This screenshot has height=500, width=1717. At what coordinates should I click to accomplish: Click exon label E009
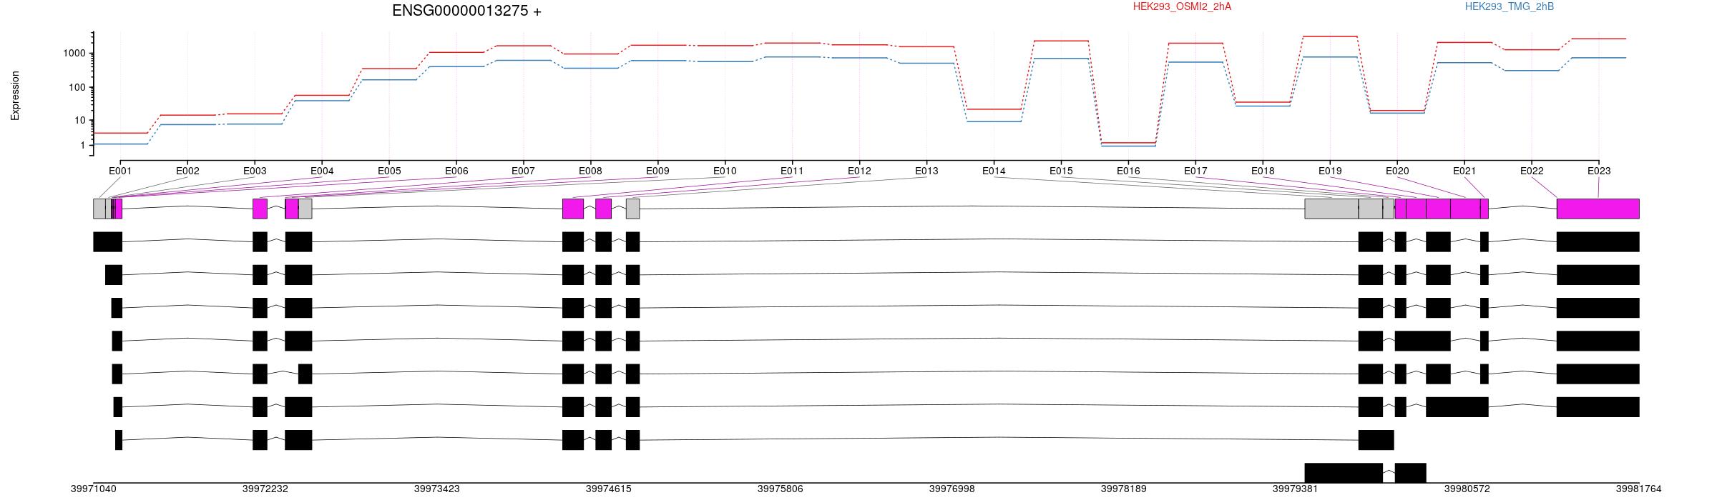click(657, 171)
